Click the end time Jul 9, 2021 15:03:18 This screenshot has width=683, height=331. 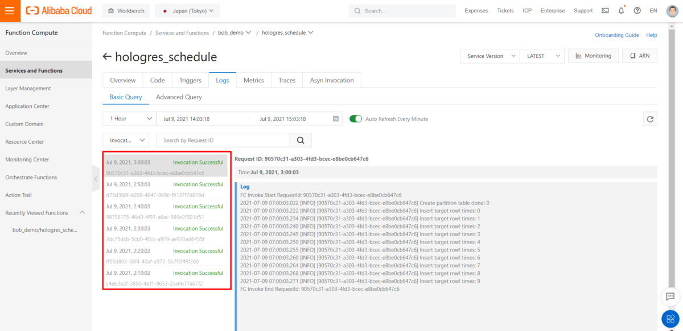[x=282, y=119]
